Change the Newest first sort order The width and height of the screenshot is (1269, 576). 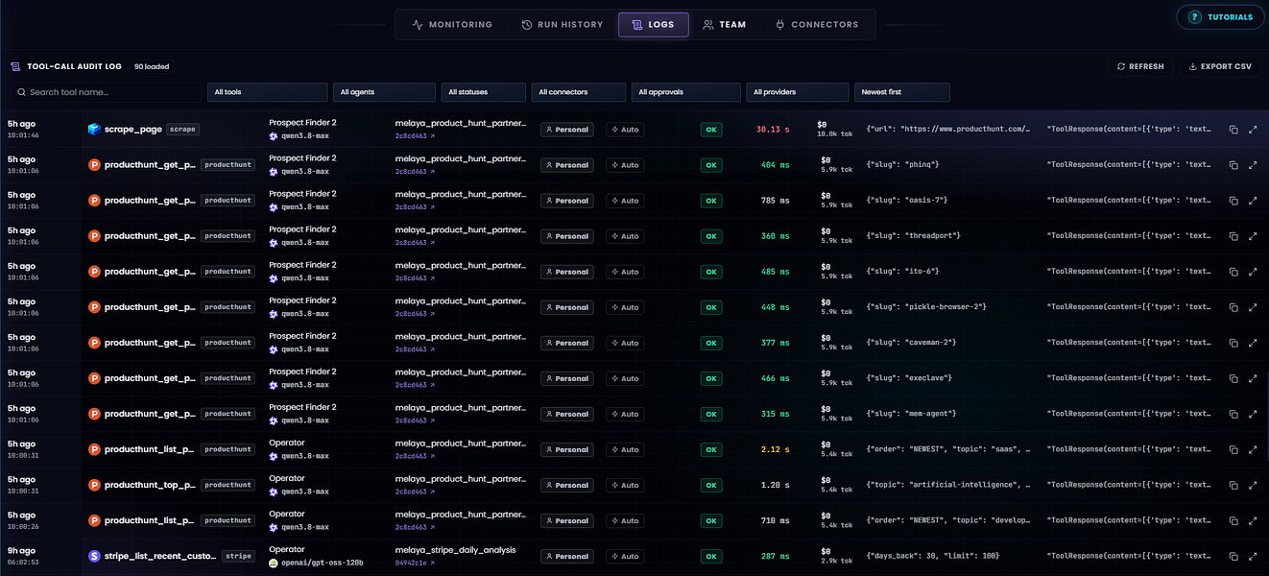pos(902,92)
